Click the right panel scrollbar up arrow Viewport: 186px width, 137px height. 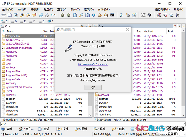click(183, 31)
